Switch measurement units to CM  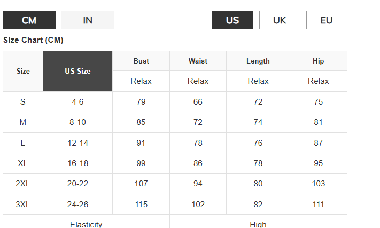29,20
